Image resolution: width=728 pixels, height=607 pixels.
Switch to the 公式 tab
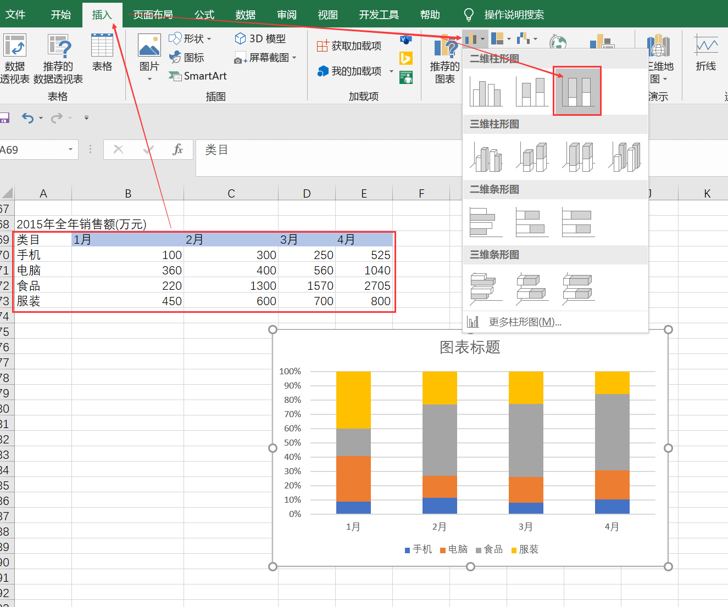pos(204,15)
